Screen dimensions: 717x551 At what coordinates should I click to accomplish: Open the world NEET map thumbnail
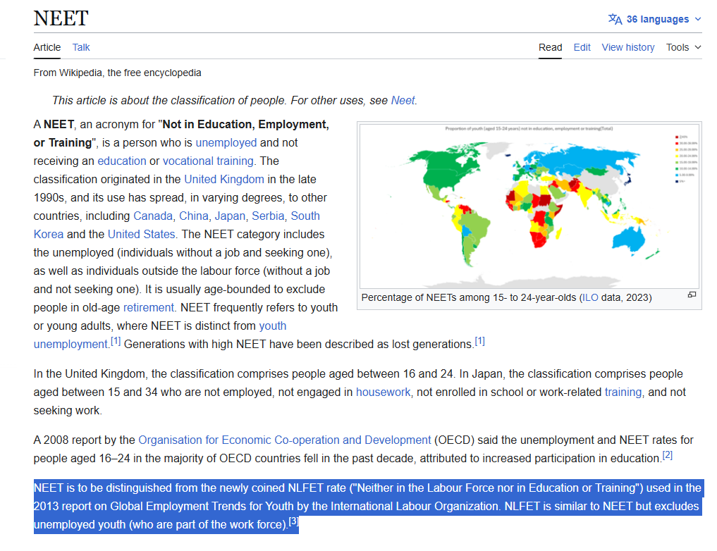529,206
